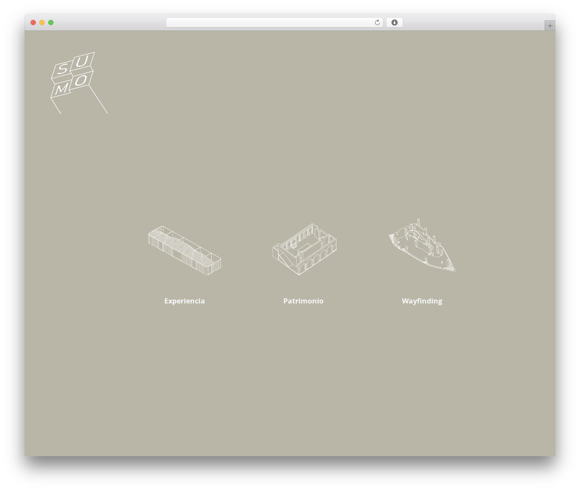Image resolution: width=580 pixels, height=491 pixels.
Task: Open the Patrimonio building illustration
Action: coord(304,249)
